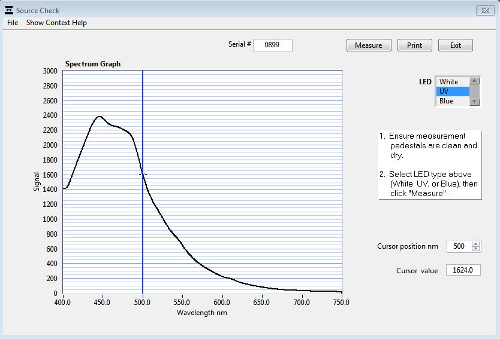This screenshot has width=500, height=339.
Task: Open the Show Context Help menu
Action: [x=56, y=23]
